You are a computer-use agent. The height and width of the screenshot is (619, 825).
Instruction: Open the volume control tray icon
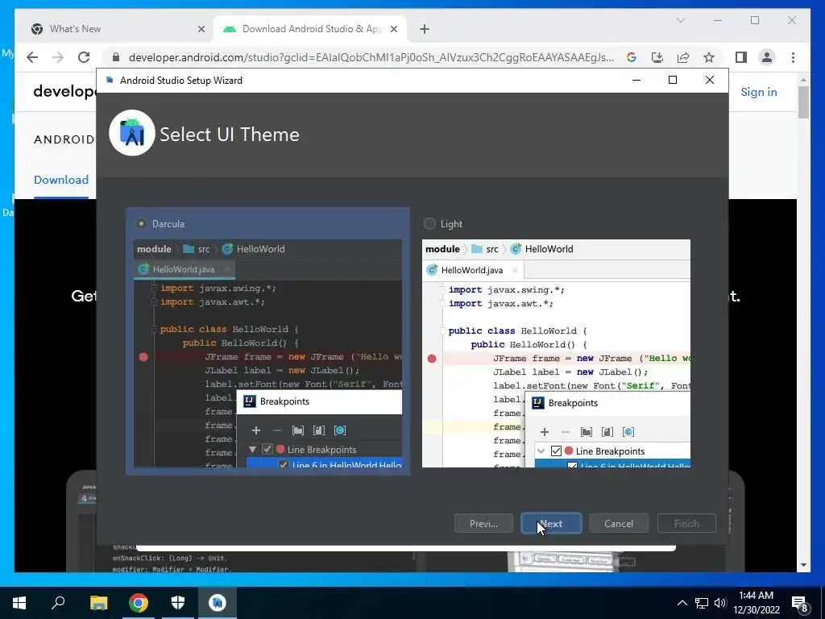[720, 603]
